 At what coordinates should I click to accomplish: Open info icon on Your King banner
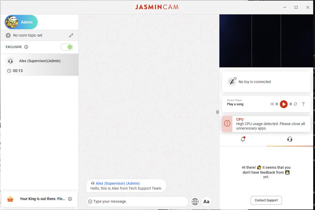[x=70, y=199]
